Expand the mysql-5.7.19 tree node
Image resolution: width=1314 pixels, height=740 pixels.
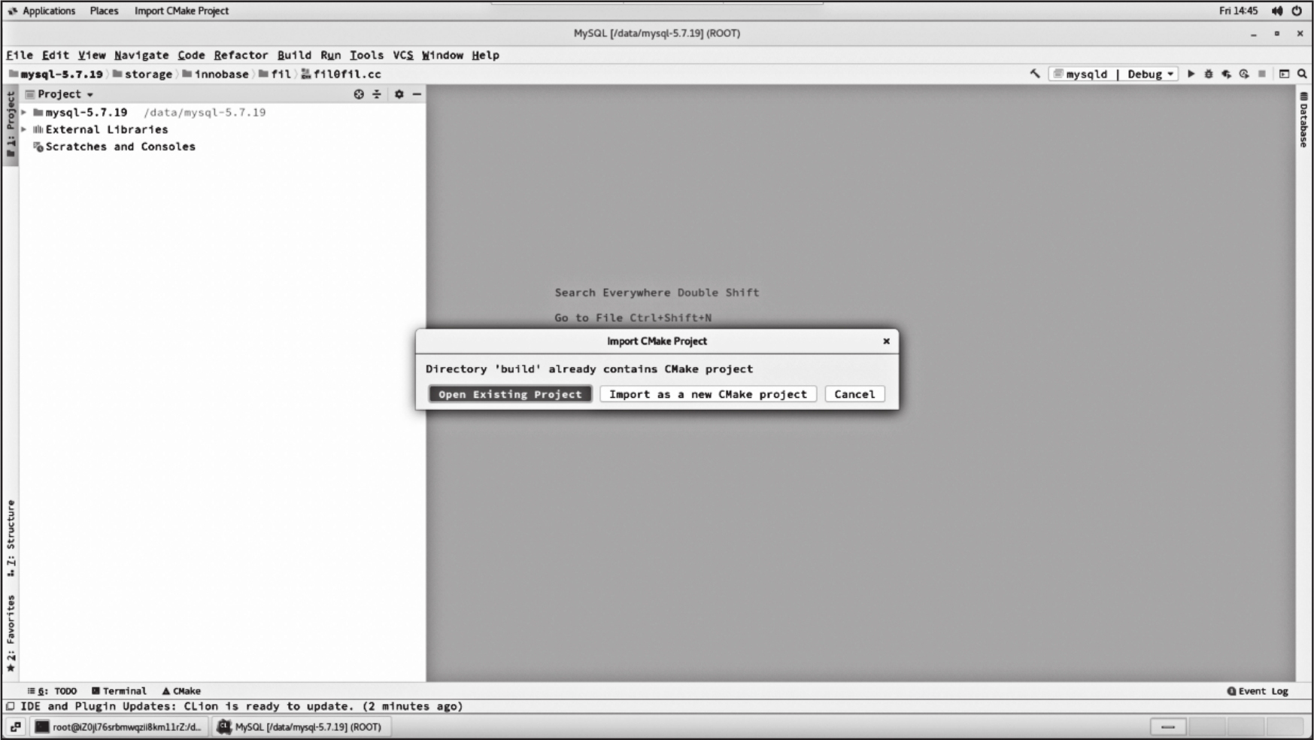click(24, 112)
